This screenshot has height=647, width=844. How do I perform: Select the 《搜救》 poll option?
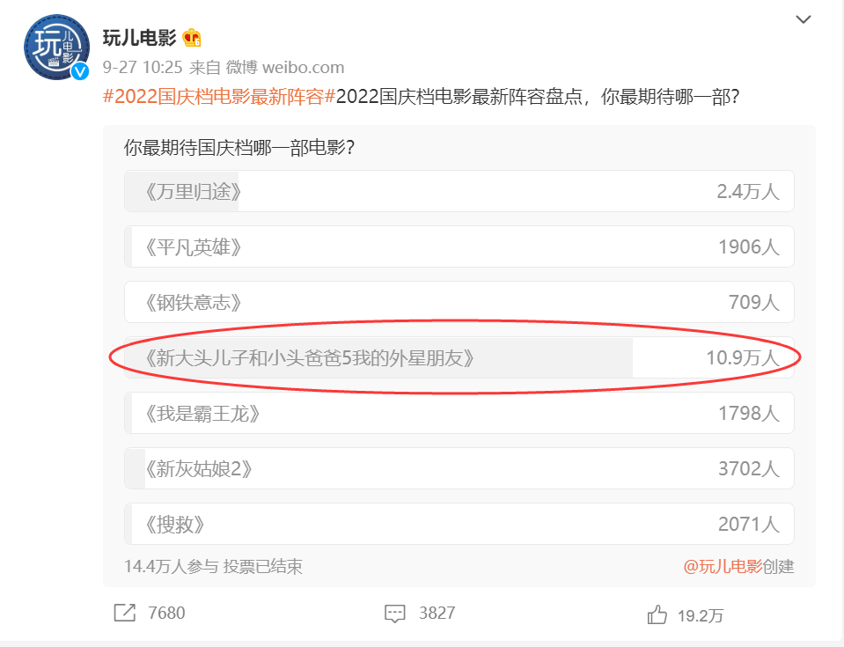(x=459, y=524)
